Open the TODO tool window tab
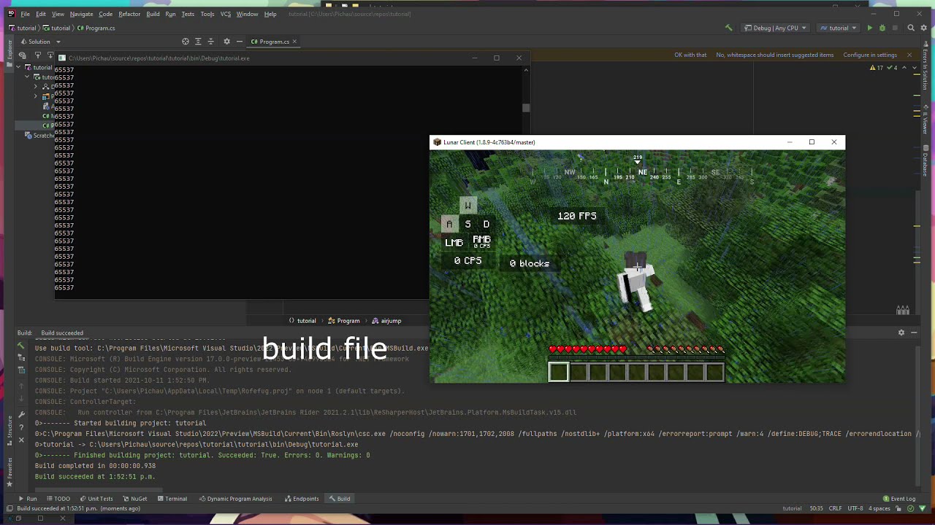The height and width of the screenshot is (525, 935). (58, 499)
